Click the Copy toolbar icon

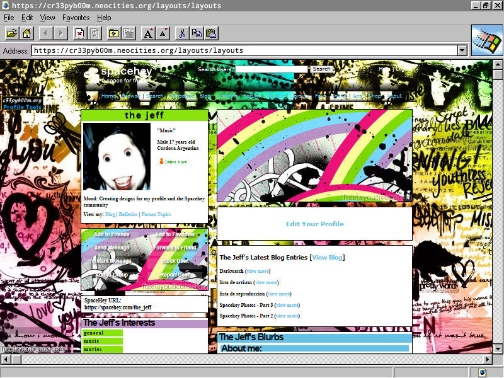[x=197, y=33]
